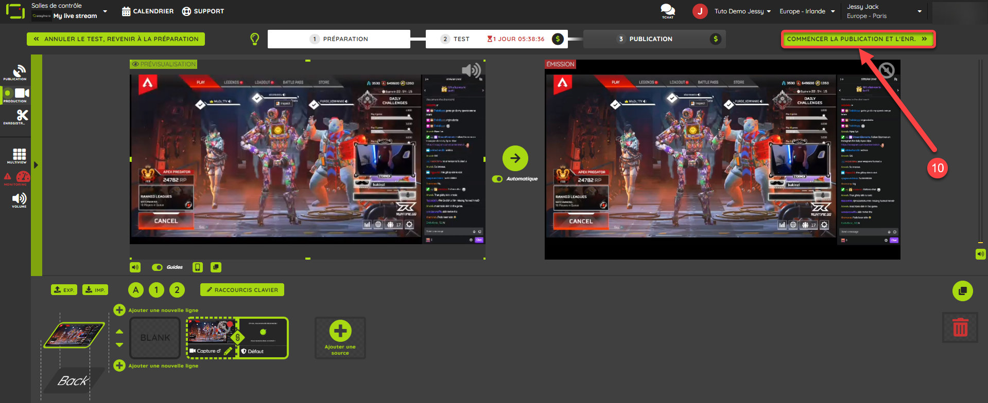Select the front layer perspective thumbnail
This screenshot has height=403, width=988.
(75, 335)
